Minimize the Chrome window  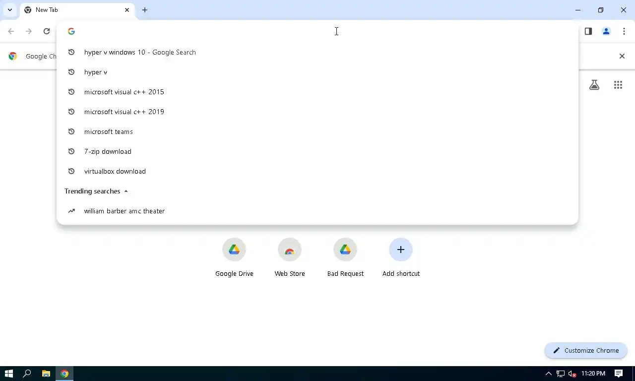pos(578,10)
